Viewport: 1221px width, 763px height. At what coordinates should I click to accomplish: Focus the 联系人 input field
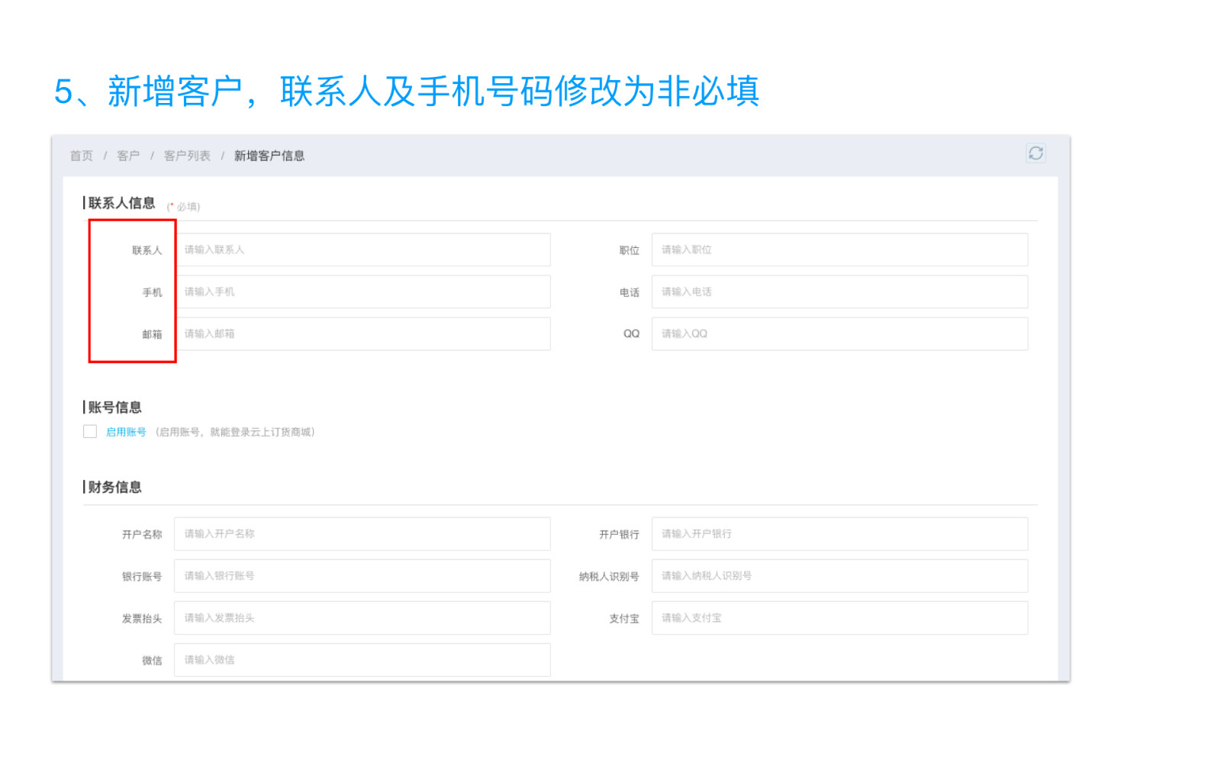click(362, 250)
